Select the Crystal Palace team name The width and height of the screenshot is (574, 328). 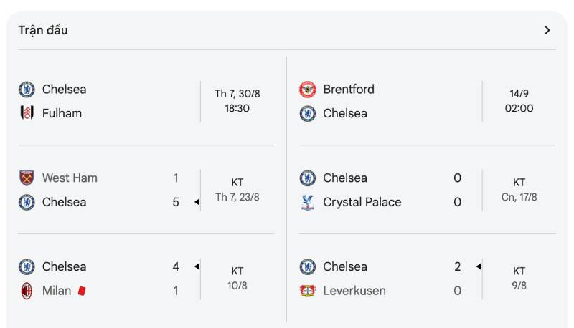click(x=362, y=202)
